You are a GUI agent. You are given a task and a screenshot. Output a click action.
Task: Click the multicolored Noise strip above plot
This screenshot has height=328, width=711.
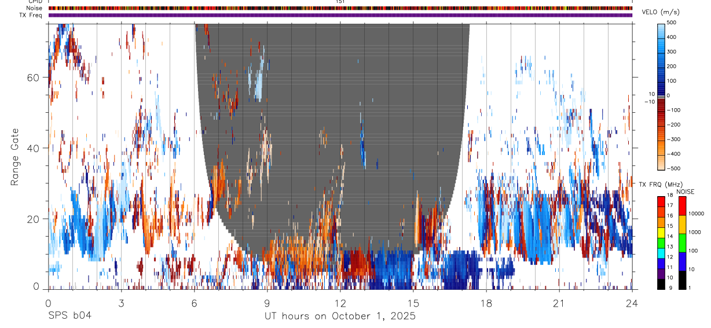pyautogui.click(x=340, y=8)
